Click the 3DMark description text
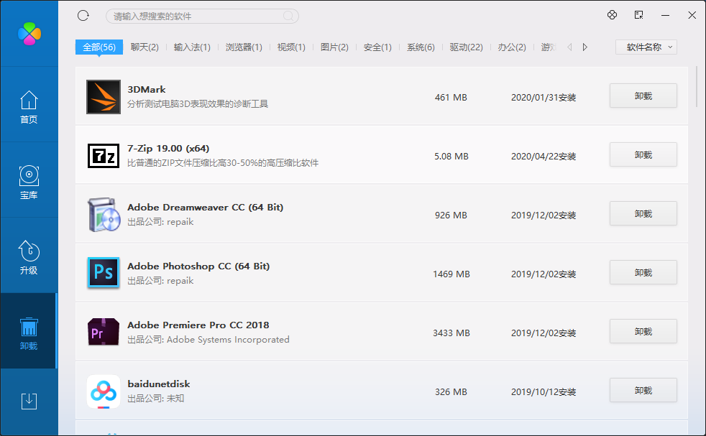 (198, 104)
